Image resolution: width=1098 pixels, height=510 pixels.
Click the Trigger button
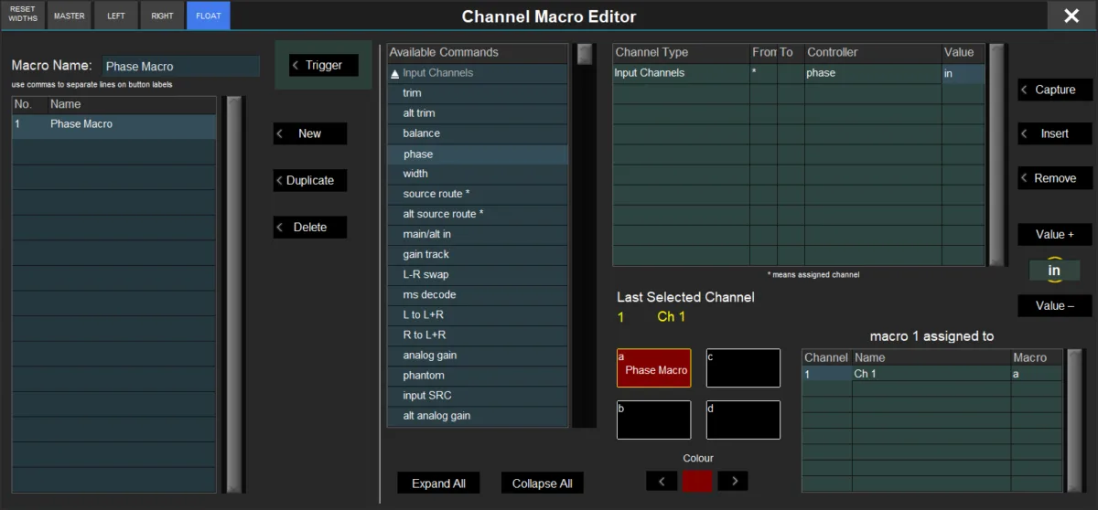pyautogui.click(x=324, y=65)
